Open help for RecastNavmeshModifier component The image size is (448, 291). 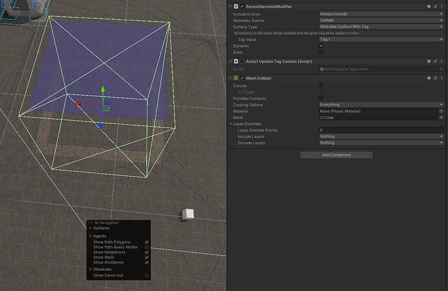pyautogui.click(x=429, y=6)
